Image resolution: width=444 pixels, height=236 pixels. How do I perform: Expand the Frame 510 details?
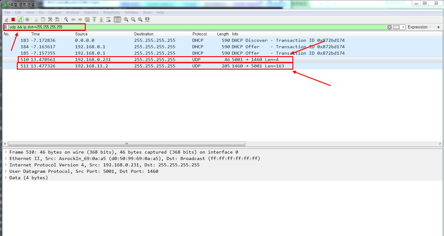[6, 152]
